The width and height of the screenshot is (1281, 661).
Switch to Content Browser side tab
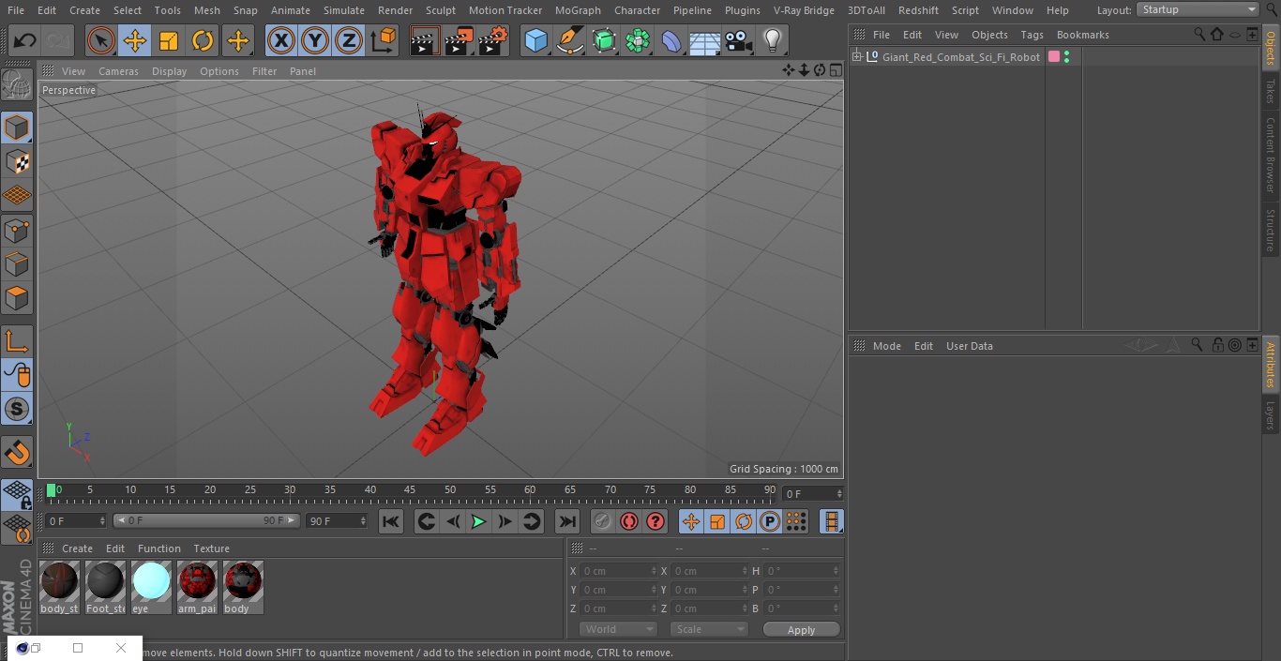(1271, 155)
